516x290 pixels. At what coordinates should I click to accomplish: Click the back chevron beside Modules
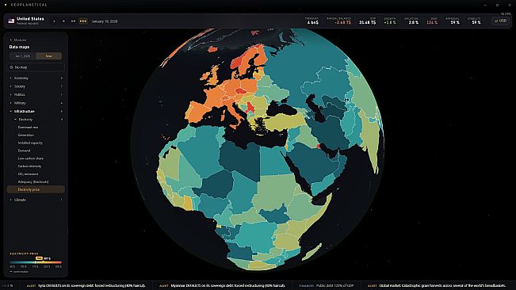coord(11,40)
